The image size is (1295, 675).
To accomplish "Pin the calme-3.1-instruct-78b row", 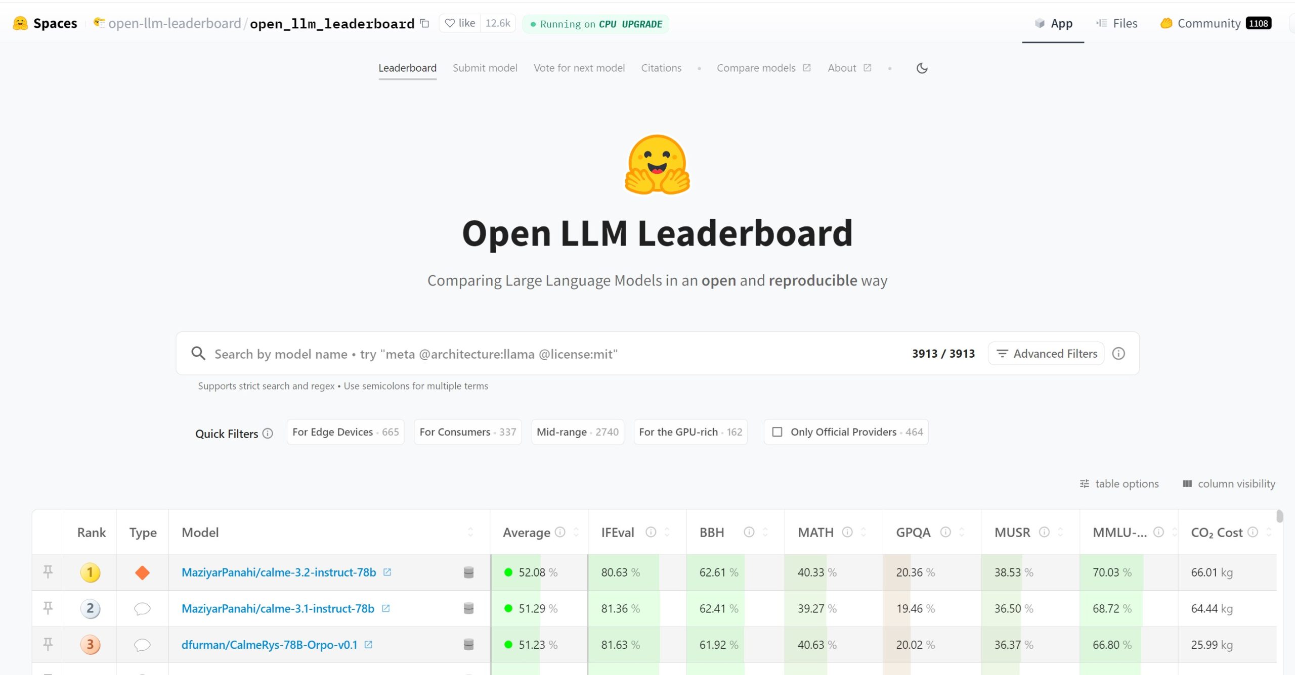I will [48, 608].
